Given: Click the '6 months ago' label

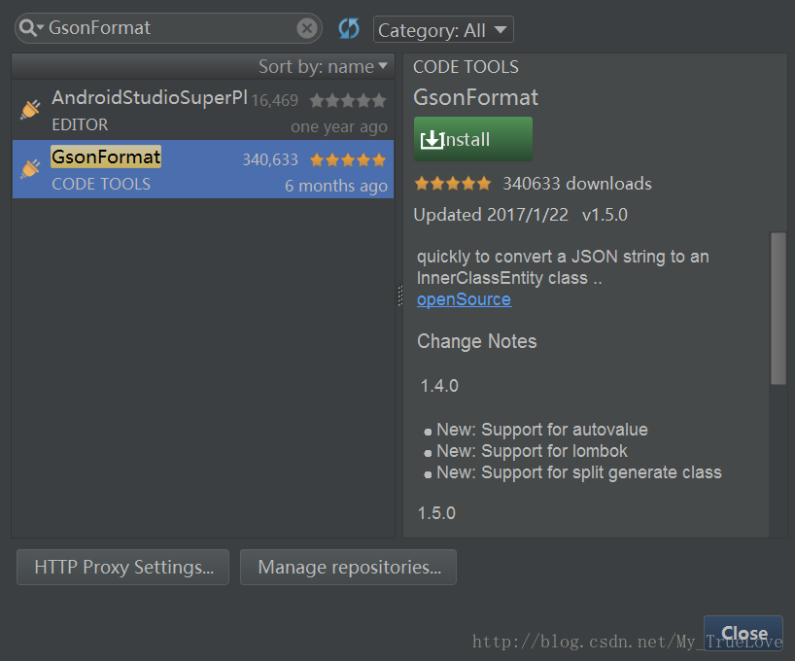Looking at the screenshot, I should (x=336, y=186).
